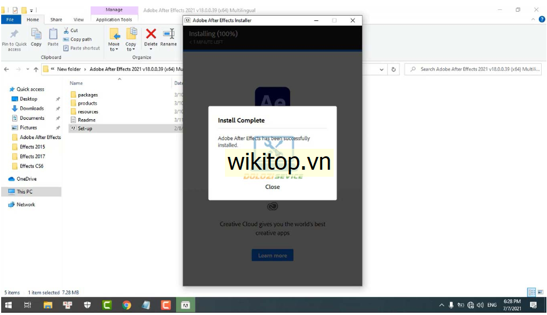The height and width of the screenshot is (315, 547).
Task: Click Close in Install Complete dialog
Action: point(273,187)
